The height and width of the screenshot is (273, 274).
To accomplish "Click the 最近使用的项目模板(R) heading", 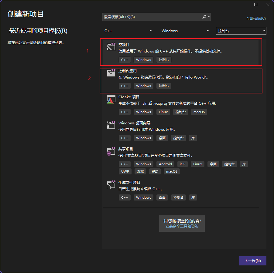I will tap(38, 31).
